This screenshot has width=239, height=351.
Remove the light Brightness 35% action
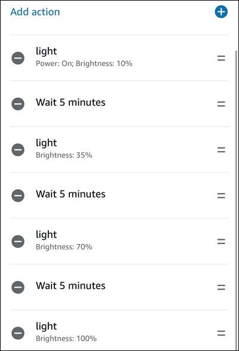pos(18,150)
